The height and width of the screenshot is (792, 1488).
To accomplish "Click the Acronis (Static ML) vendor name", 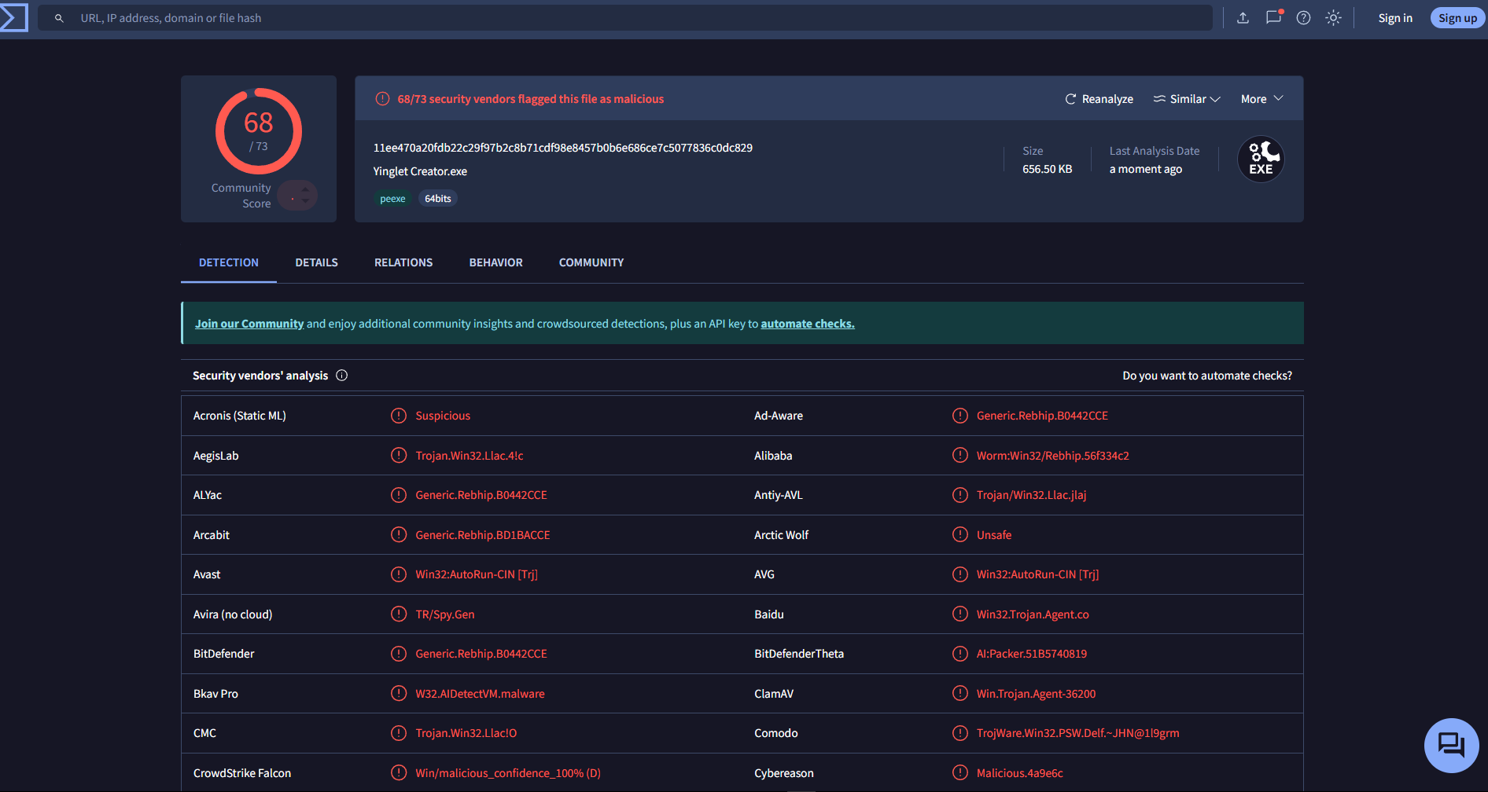I will [x=240, y=416].
